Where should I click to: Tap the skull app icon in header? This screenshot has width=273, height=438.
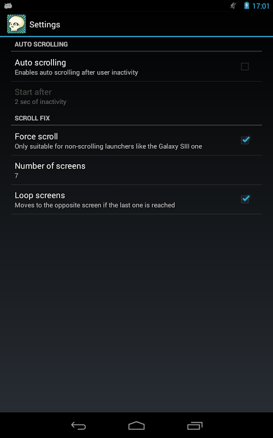click(x=16, y=24)
